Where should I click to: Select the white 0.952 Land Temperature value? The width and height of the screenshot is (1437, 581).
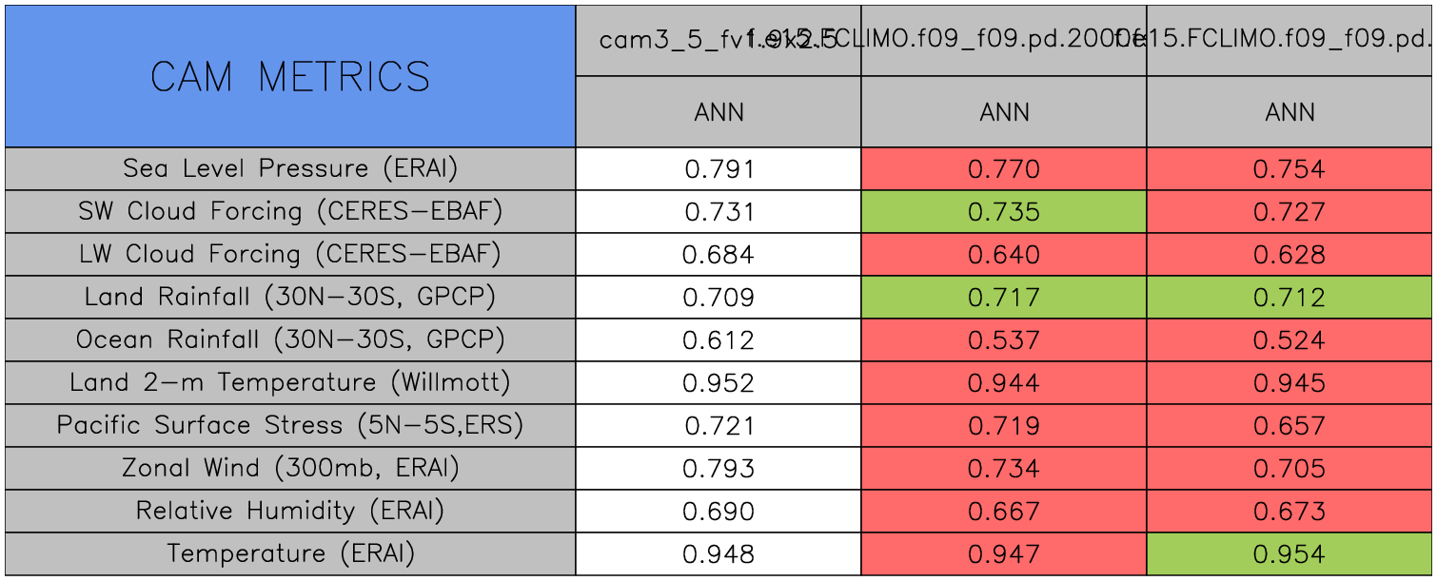tap(718, 383)
